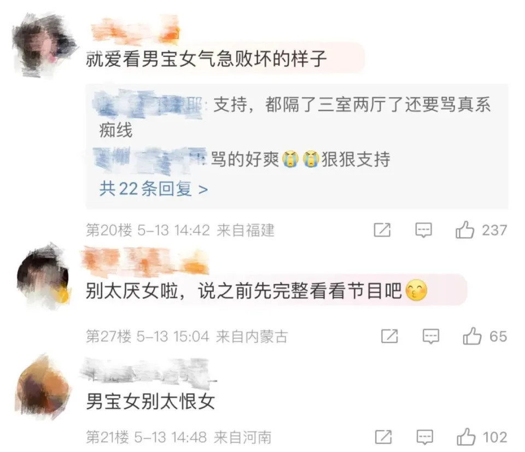Open replier name before 骂的好爽
The width and height of the screenshot is (525, 452).
[x=149, y=160]
